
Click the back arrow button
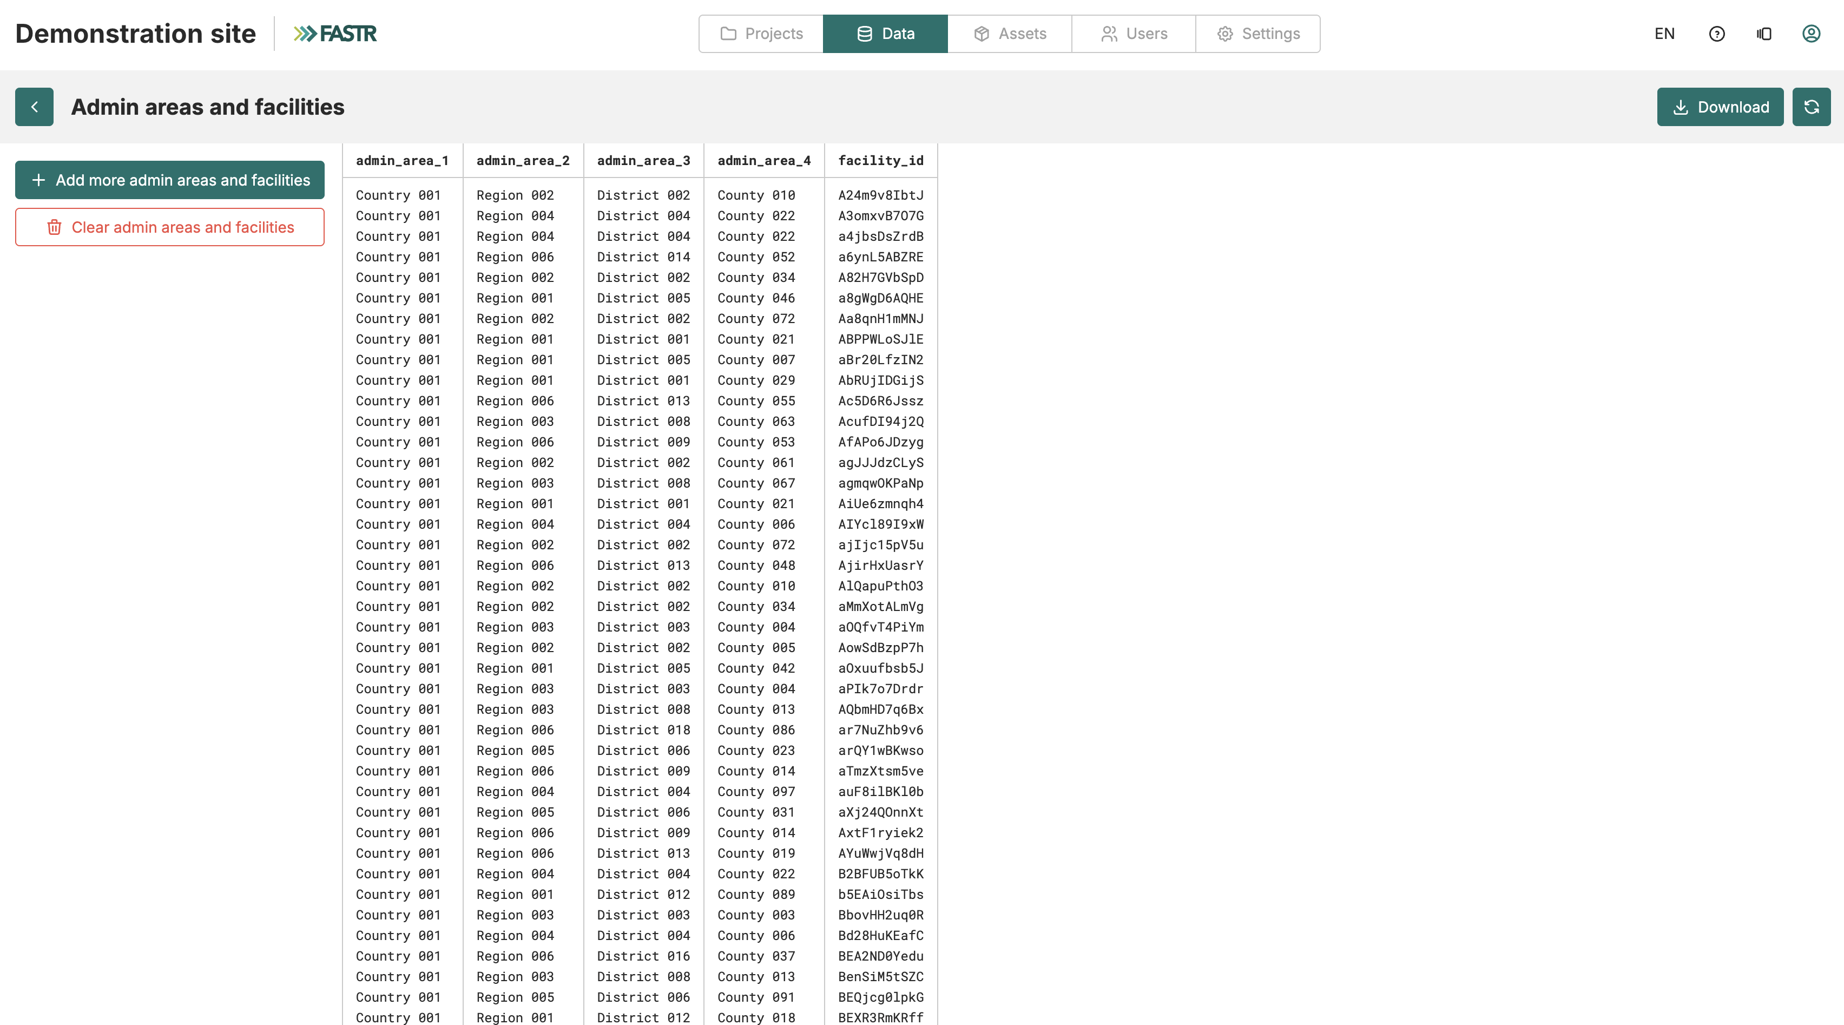(35, 107)
